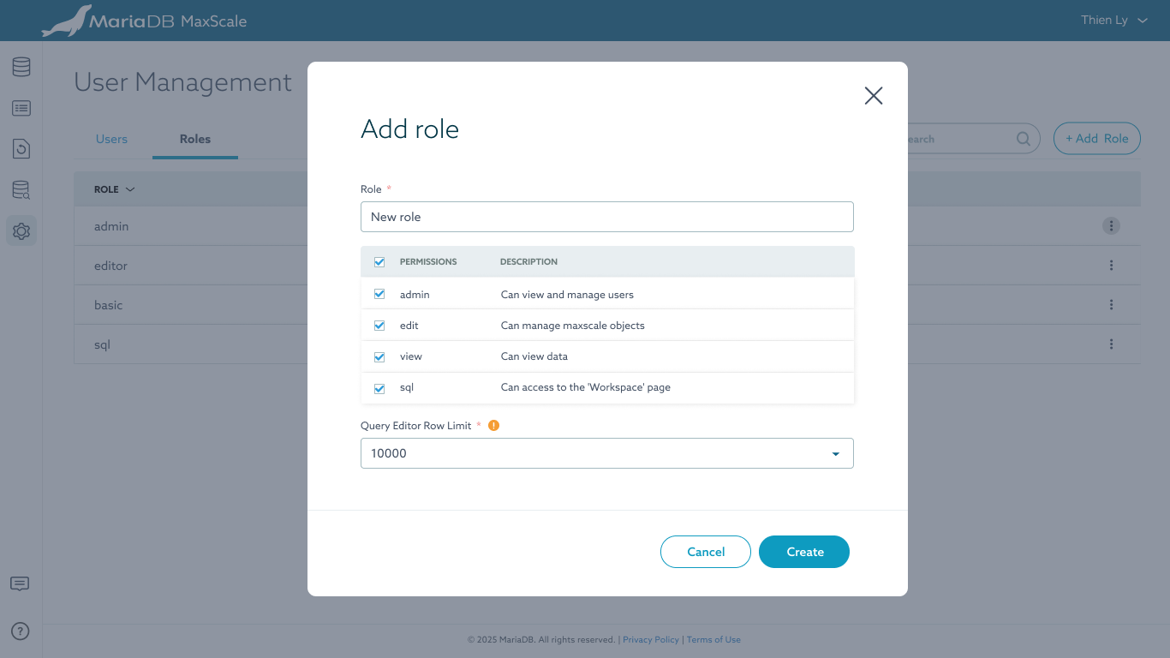Open the admin role row options menu
The height and width of the screenshot is (658, 1170).
[x=1111, y=226]
